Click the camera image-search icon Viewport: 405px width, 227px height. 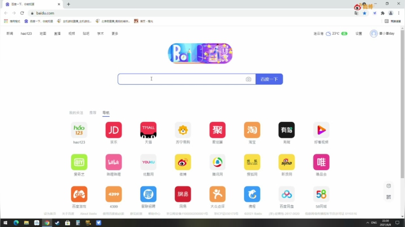point(248,79)
